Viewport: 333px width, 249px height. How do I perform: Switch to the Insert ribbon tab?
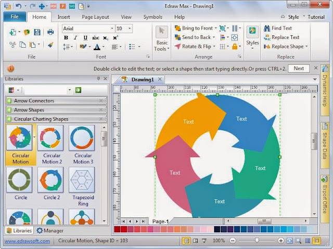(63, 17)
